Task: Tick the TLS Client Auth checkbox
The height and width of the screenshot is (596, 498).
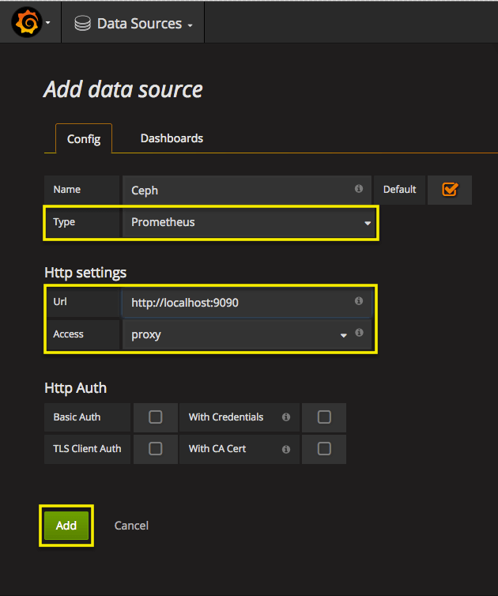Action: 156,448
